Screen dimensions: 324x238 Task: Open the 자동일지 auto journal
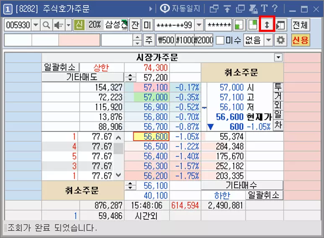pos(180,9)
